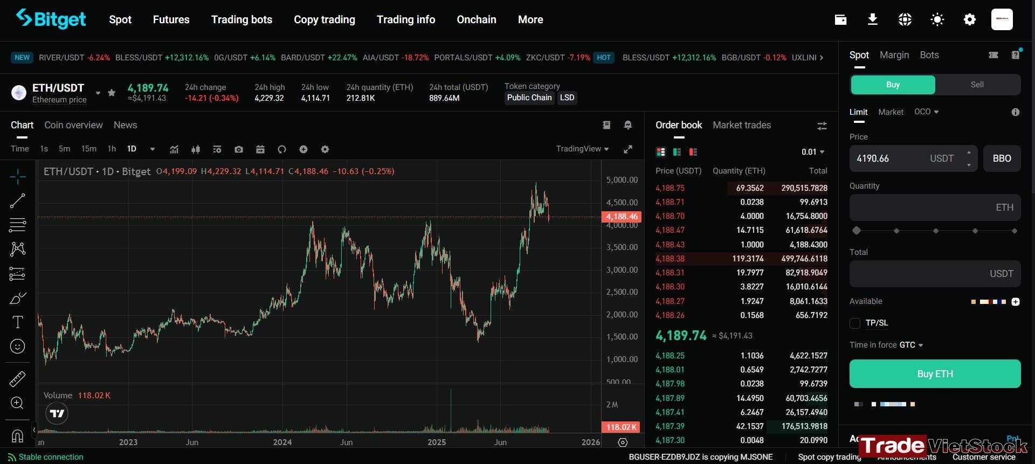The width and height of the screenshot is (1035, 464).
Task: Click the Buy ETH button
Action: (x=935, y=374)
